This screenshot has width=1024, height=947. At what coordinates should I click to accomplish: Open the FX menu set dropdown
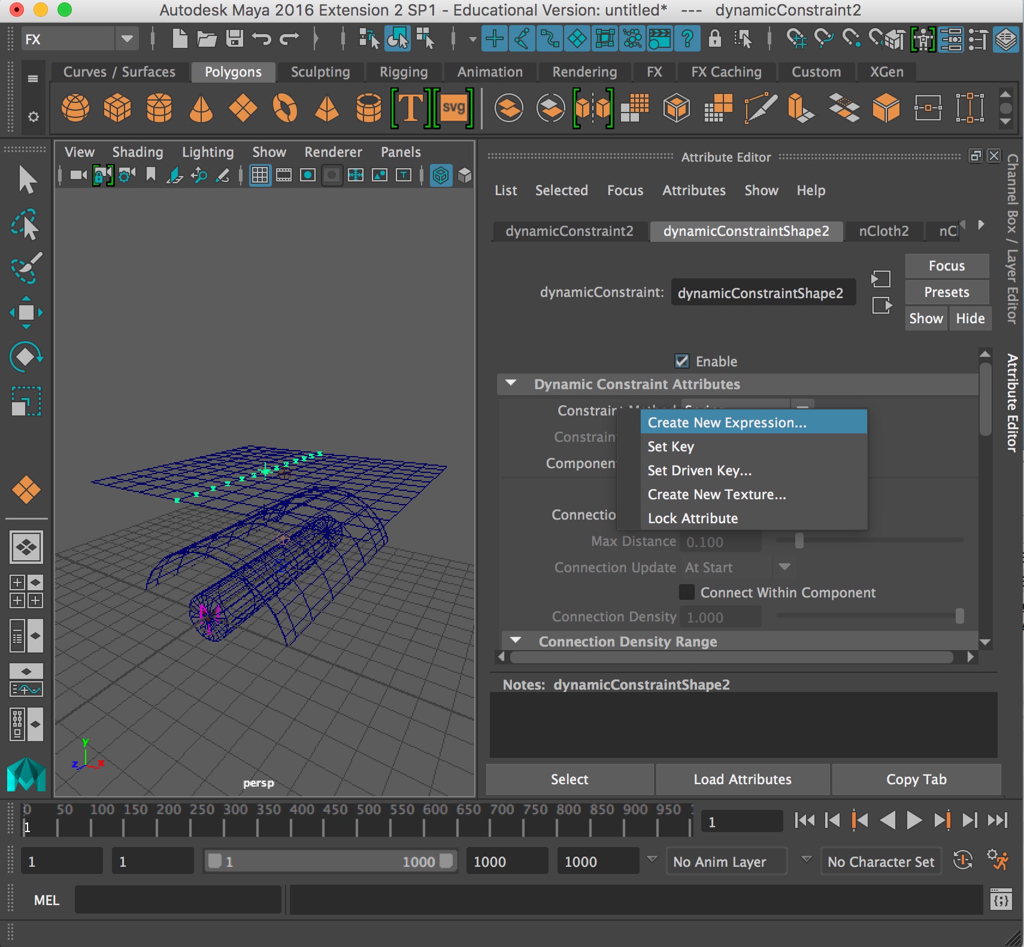click(126, 40)
